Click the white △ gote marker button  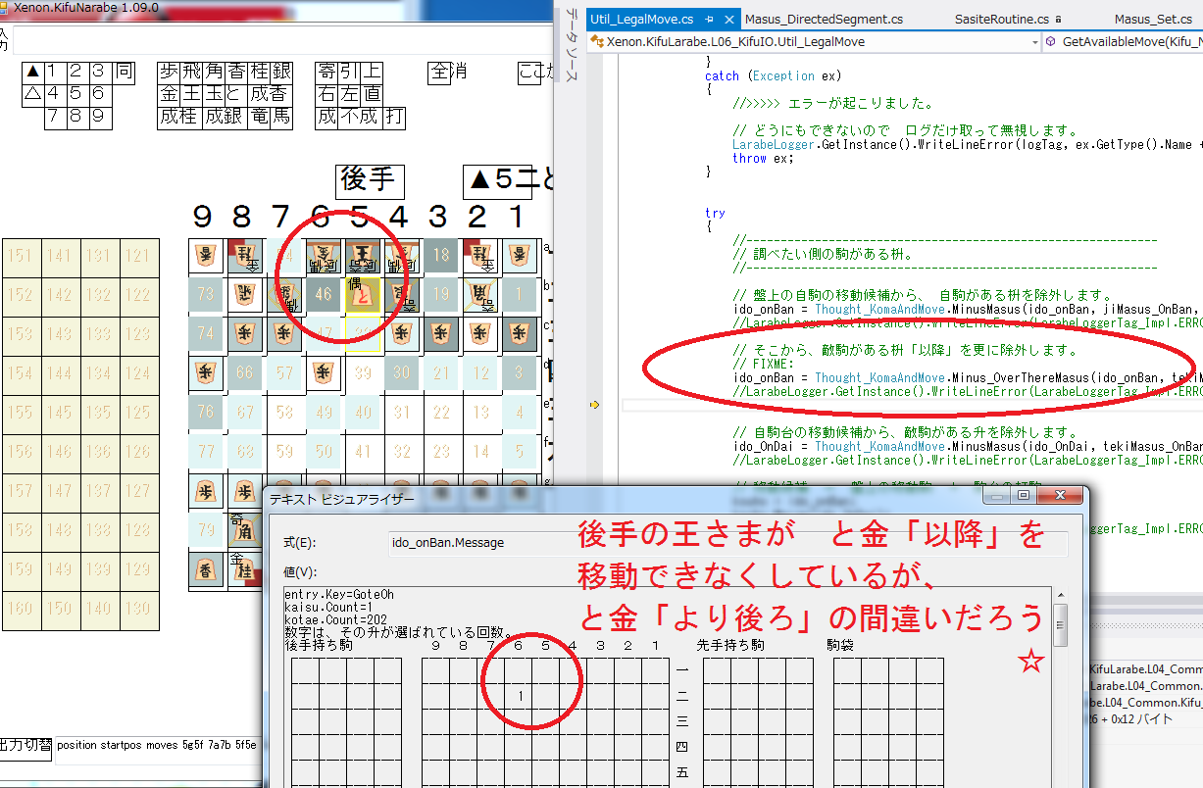33,94
